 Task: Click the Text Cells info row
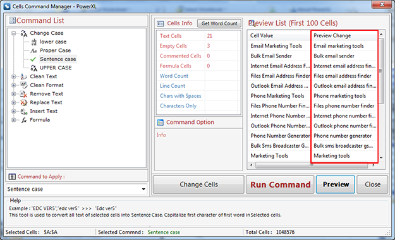198,36
